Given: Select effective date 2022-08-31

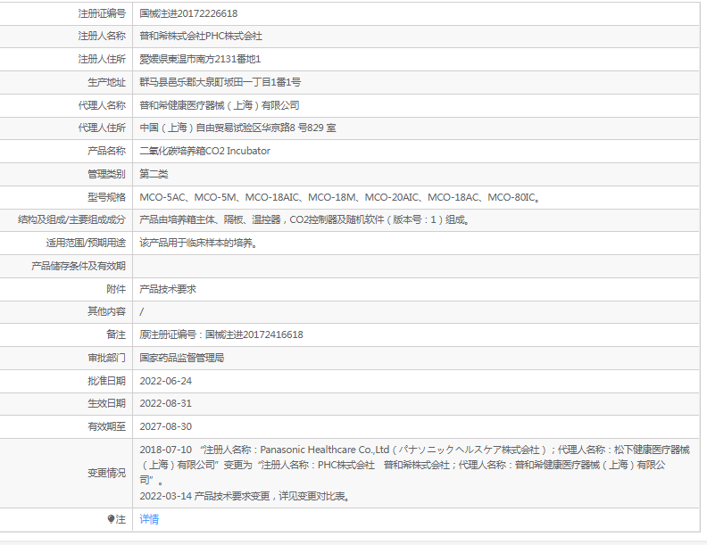Looking at the screenshot, I should (165, 403).
